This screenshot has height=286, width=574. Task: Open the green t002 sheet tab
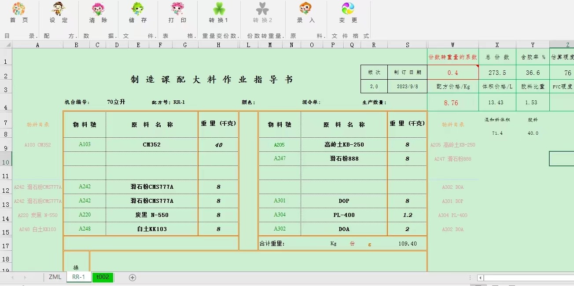pyautogui.click(x=103, y=277)
